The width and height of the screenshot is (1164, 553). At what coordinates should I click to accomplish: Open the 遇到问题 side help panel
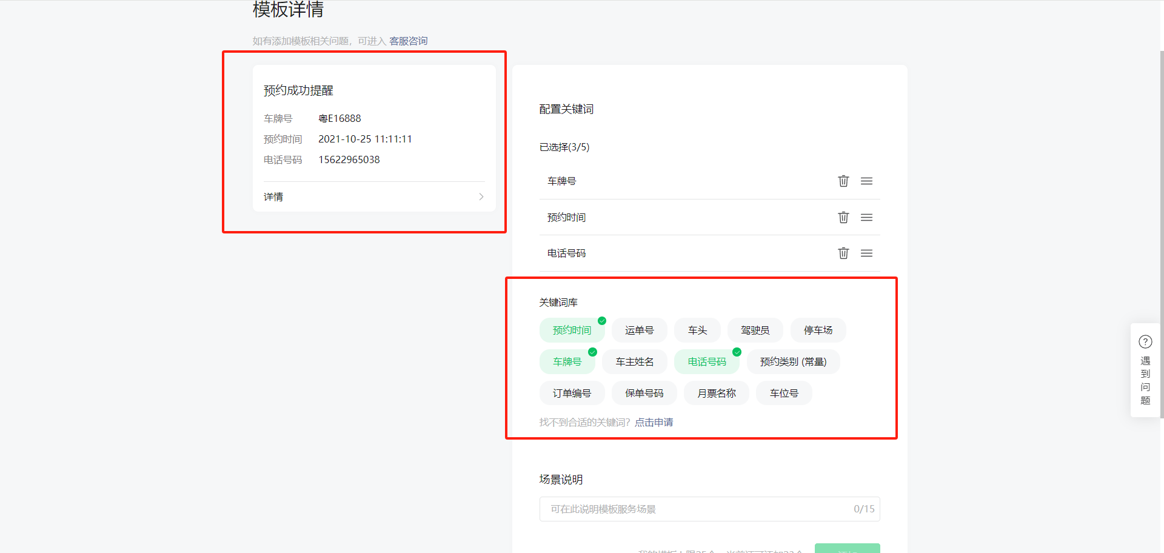(1145, 370)
